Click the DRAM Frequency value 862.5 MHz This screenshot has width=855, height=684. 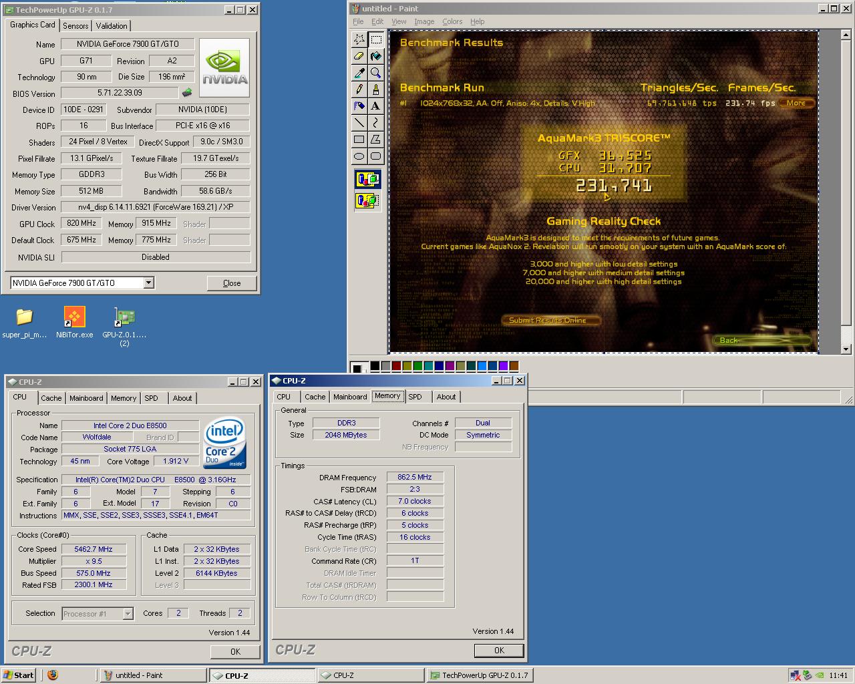click(x=415, y=477)
